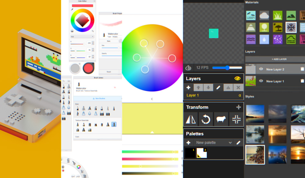Open the RGB mode dropdown in Color Editor

(82, 36)
